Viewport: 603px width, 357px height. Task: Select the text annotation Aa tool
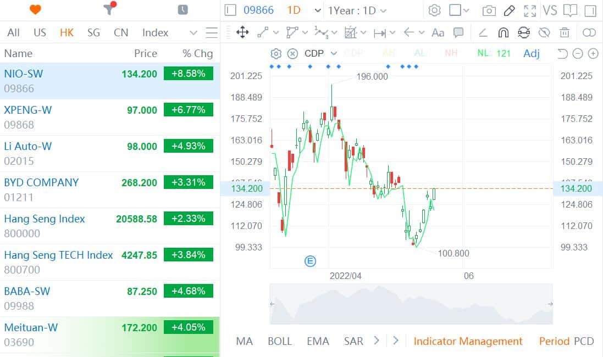click(438, 33)
